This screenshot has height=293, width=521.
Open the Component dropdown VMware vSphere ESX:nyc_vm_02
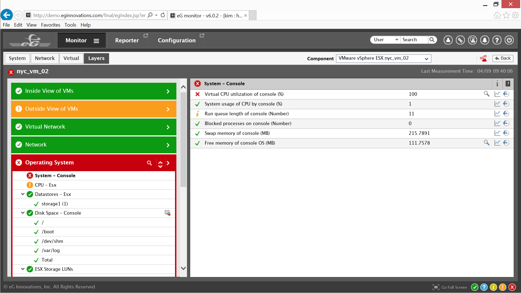pyautogui.click(x=383, y=58)
